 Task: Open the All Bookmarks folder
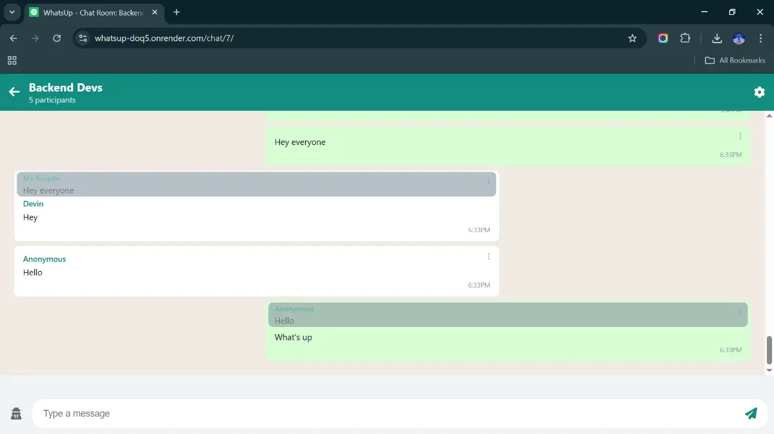pyautogui.click(x=735, y=60)
